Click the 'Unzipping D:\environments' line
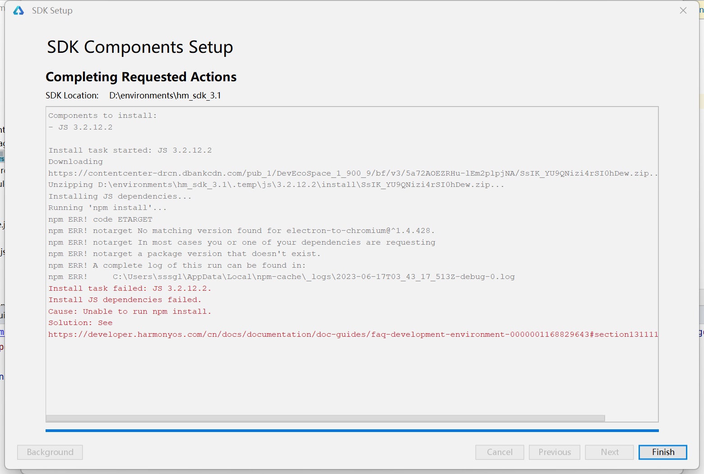Viewport: 704px width, 474px height. click(x=276, y=185)
